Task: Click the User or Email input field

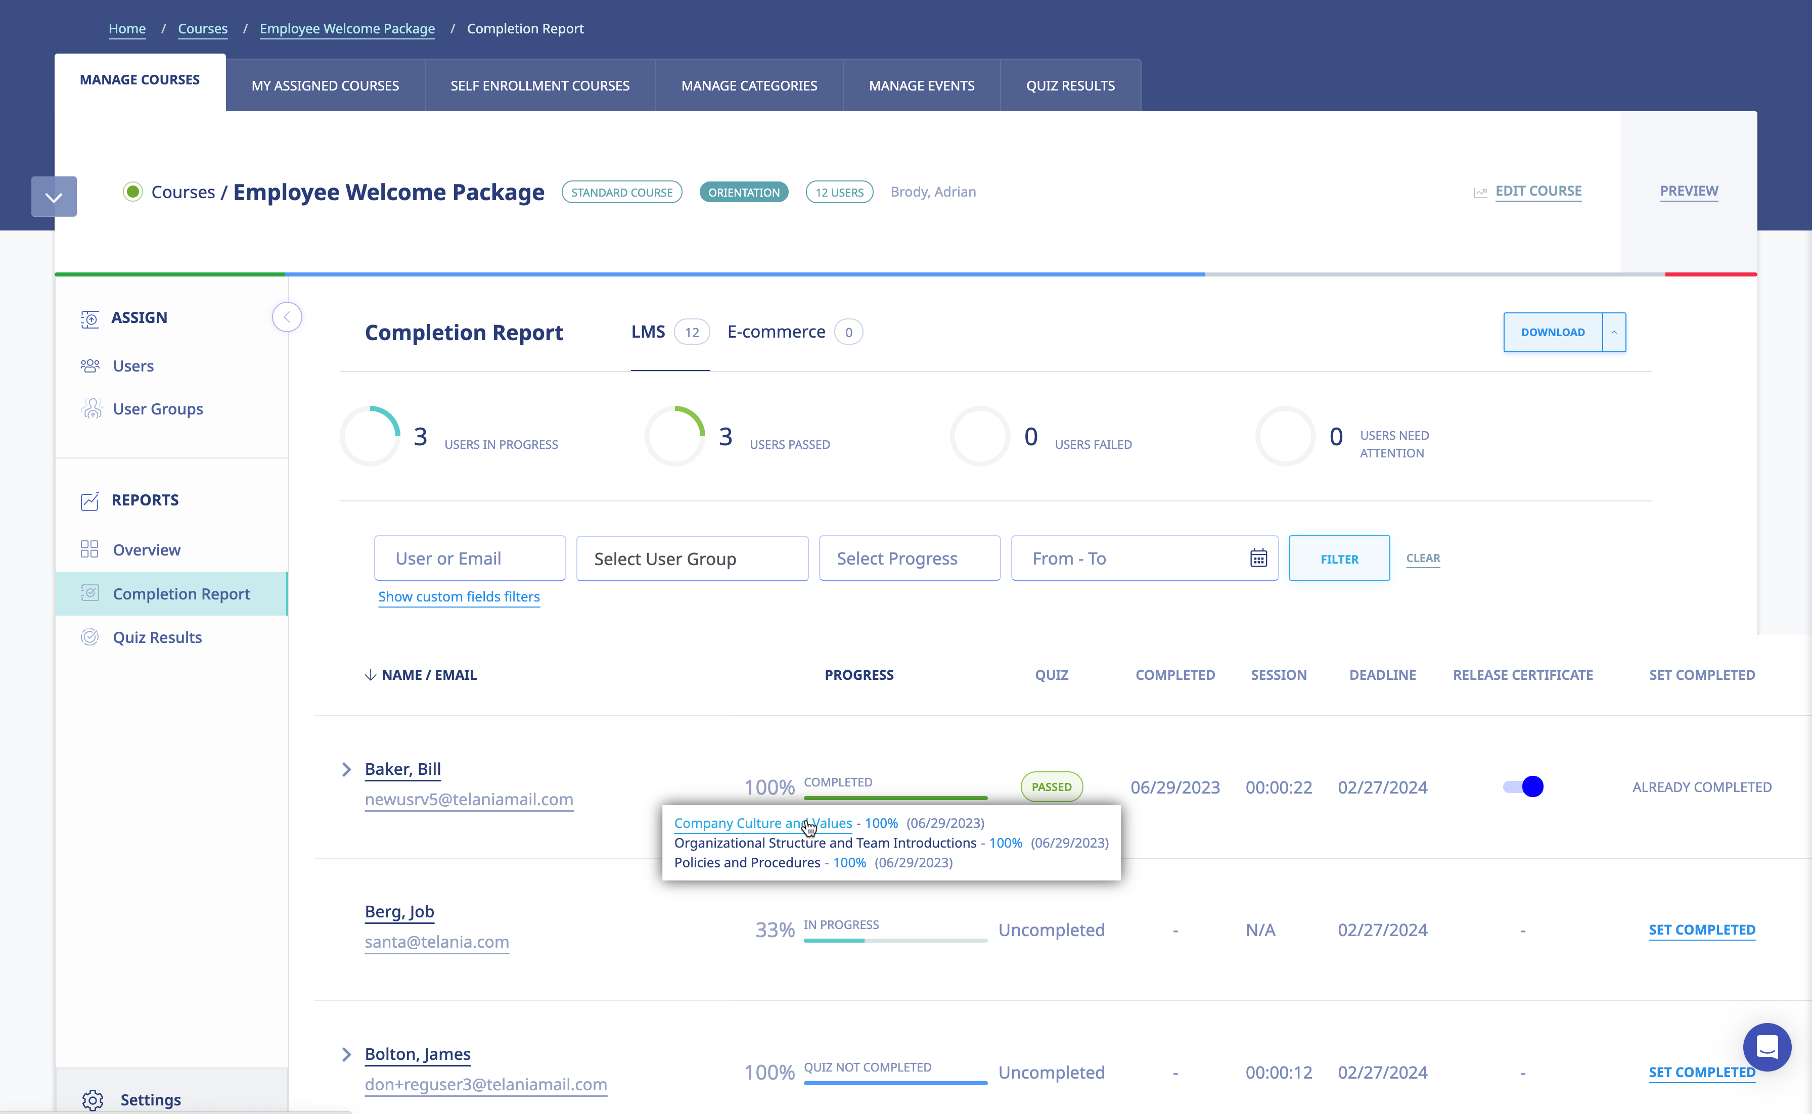Action: coord(469,558)
